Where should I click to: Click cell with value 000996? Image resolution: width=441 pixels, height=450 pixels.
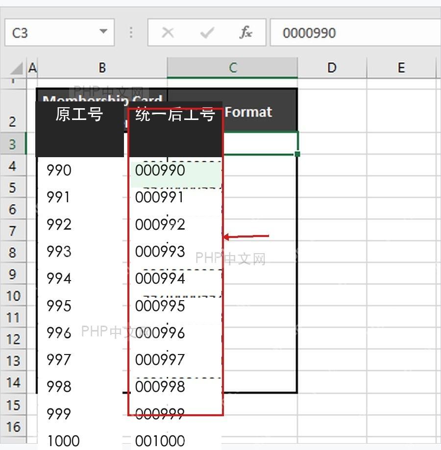pos(160,332)
